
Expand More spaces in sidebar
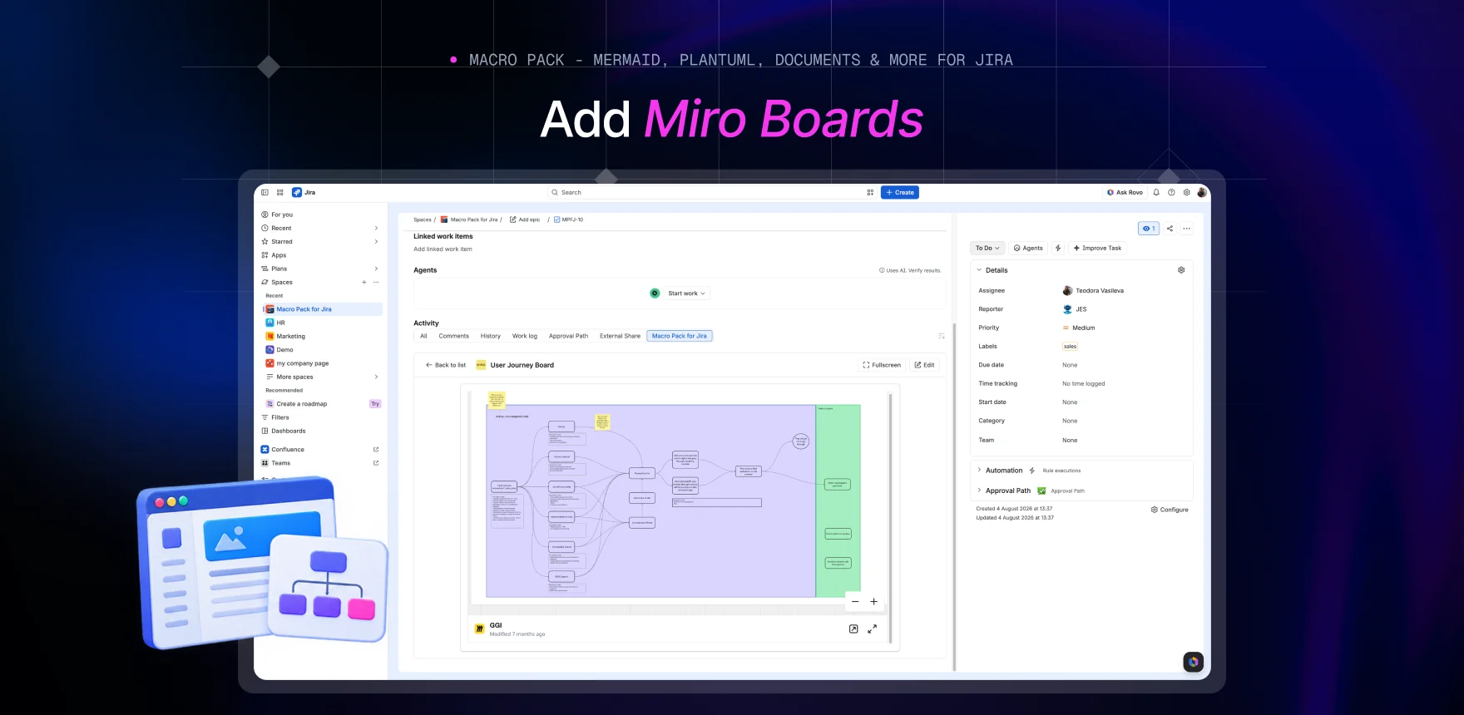click(376, 377)
